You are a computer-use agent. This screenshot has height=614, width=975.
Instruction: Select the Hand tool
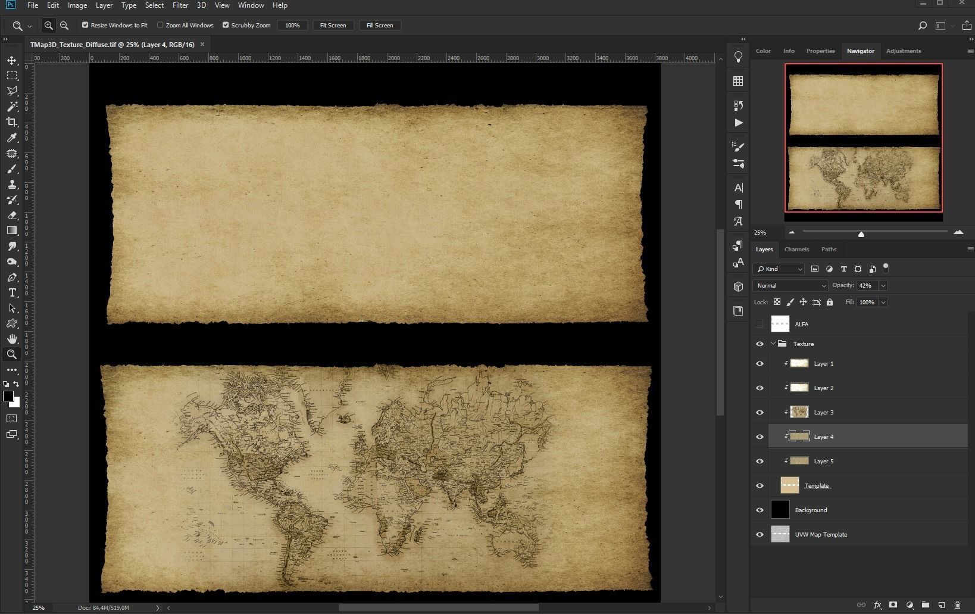pos(12,339)
